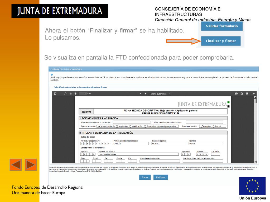The height and width of the screenshot is (202, 270).
Task: Go to next slide with right arrow
Action: 31,165
